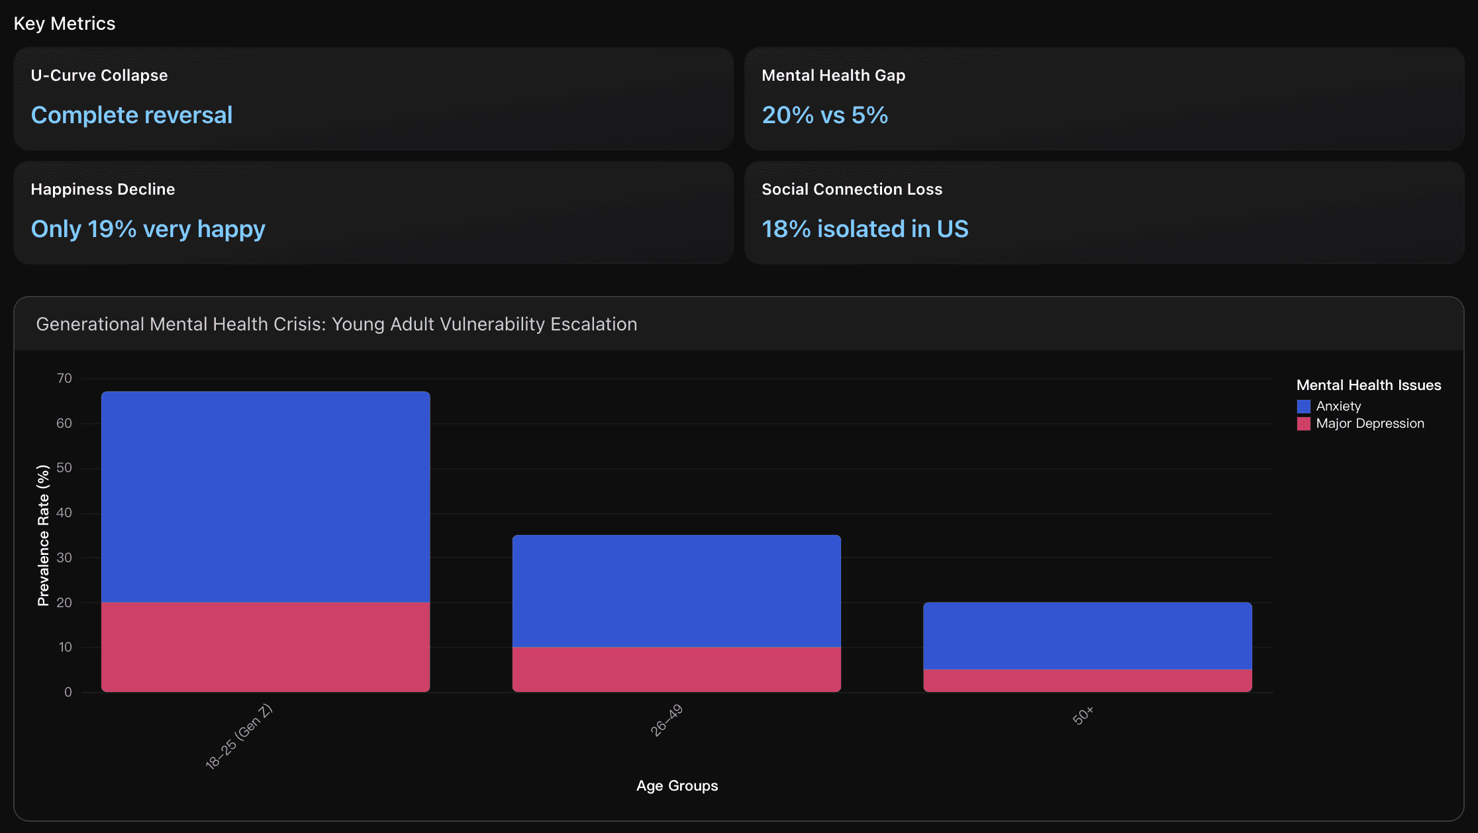The width and height of the screenshot is (1478, 833).
Task: Click the Gen Z major depression segment
Action: 266,647
